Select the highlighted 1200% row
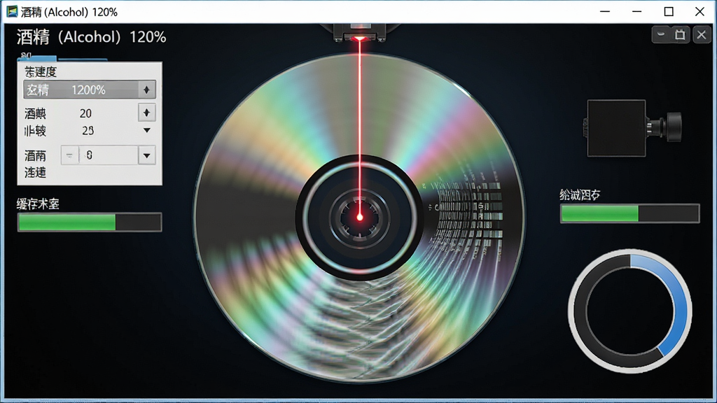Screen dimensions: 717x403 click(x=89, y=90)
